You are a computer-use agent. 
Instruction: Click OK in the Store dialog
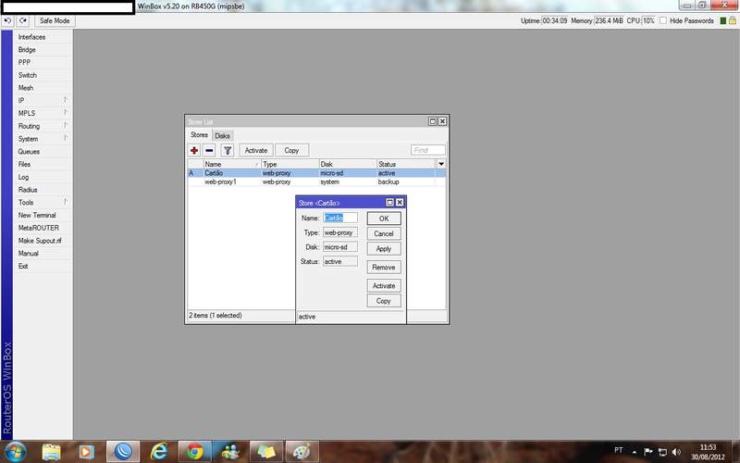[x=384, y=219]
